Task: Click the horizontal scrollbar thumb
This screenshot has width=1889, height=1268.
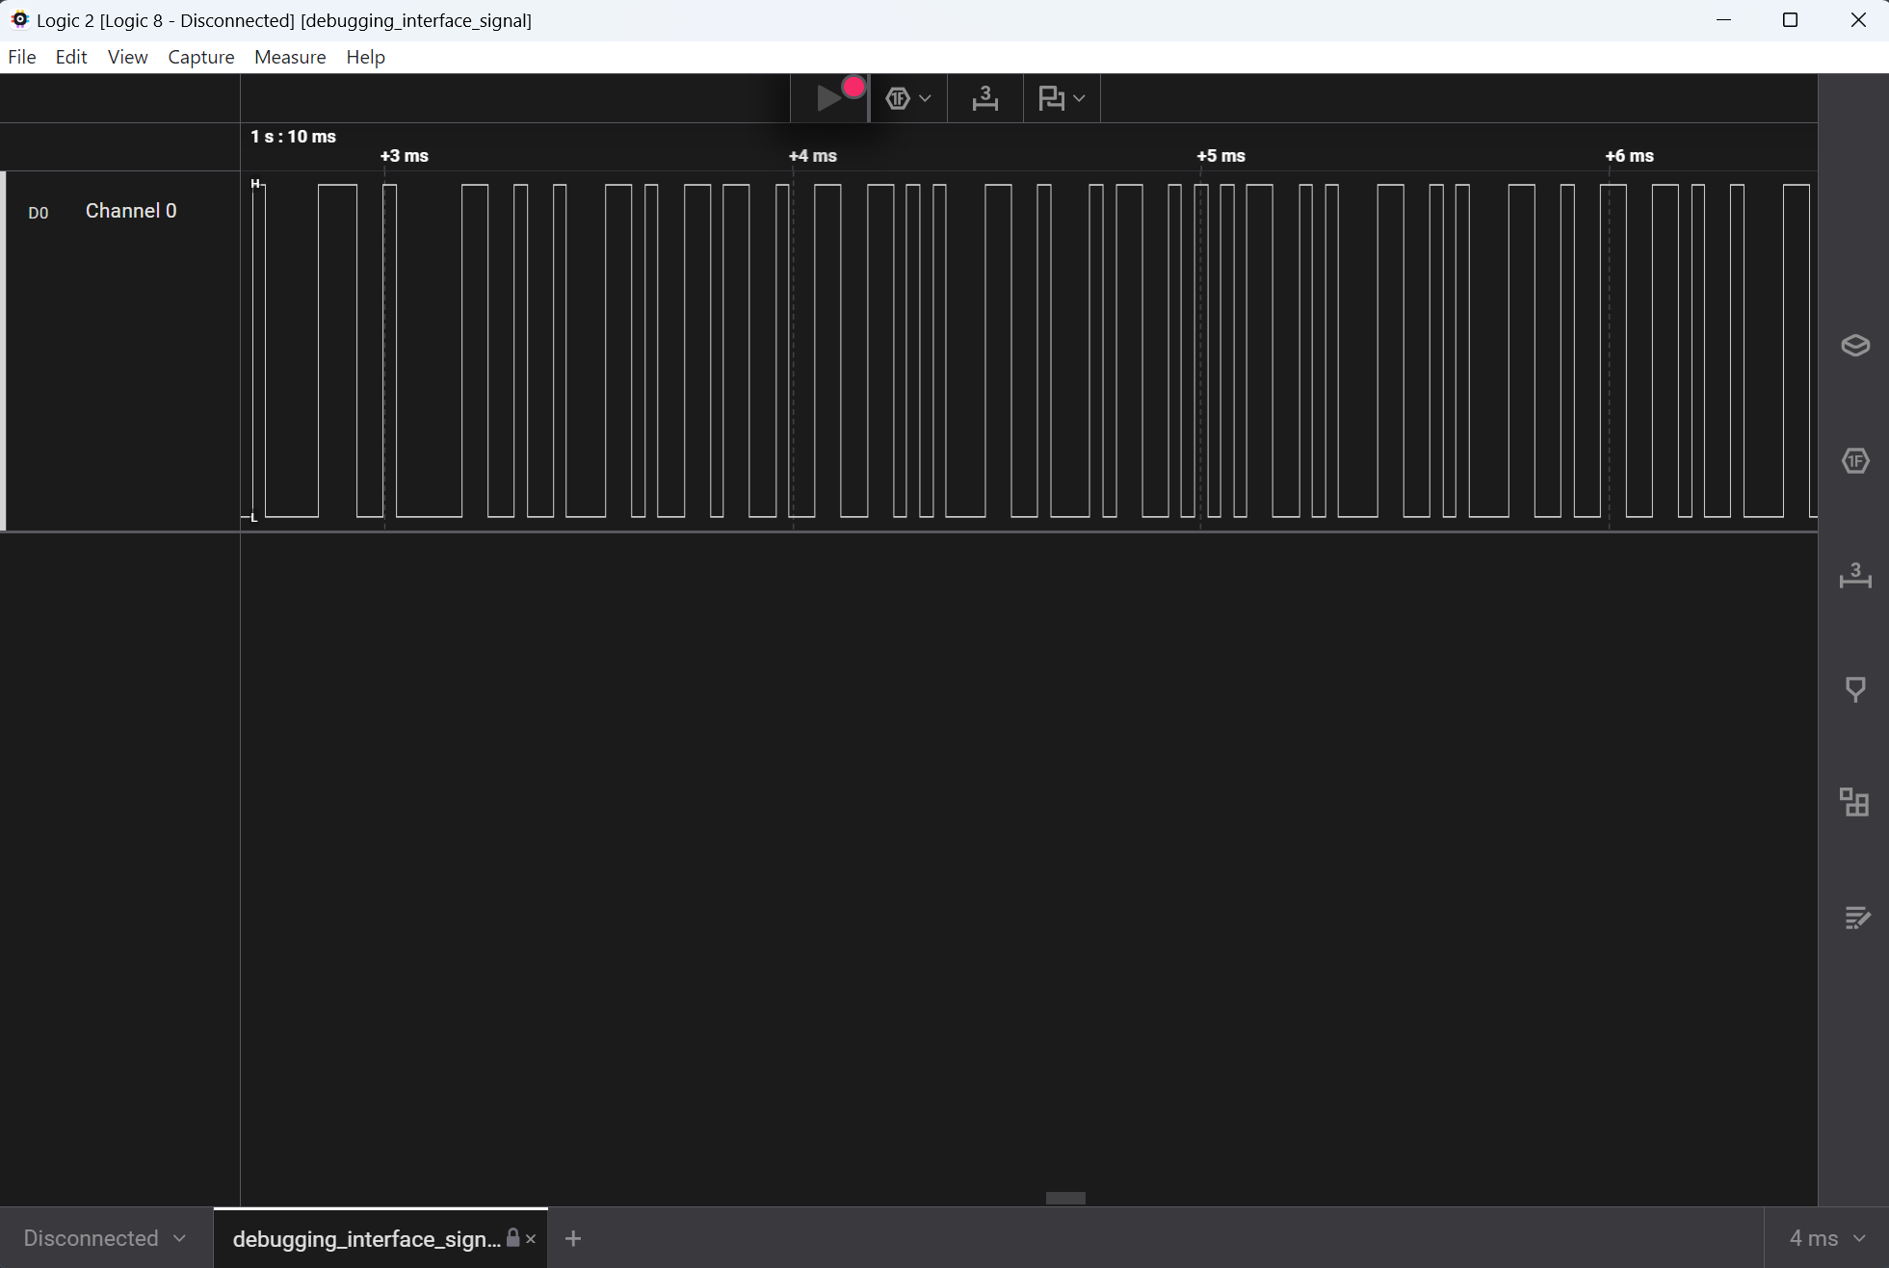Action: pyautogui.click(x=1065, y=1198)
